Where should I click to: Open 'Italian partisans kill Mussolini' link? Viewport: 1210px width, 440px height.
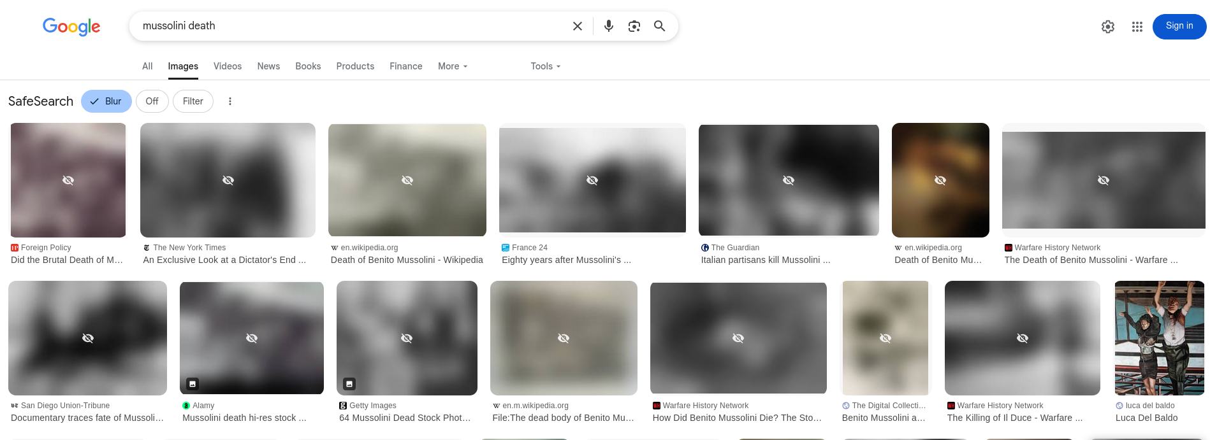pos(766,260)
